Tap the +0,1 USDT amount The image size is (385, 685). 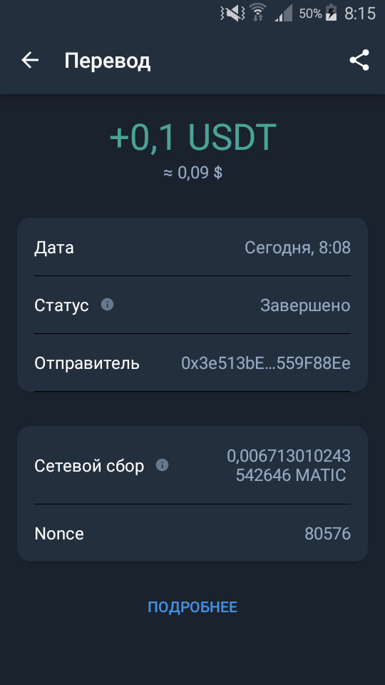point(192,137)
